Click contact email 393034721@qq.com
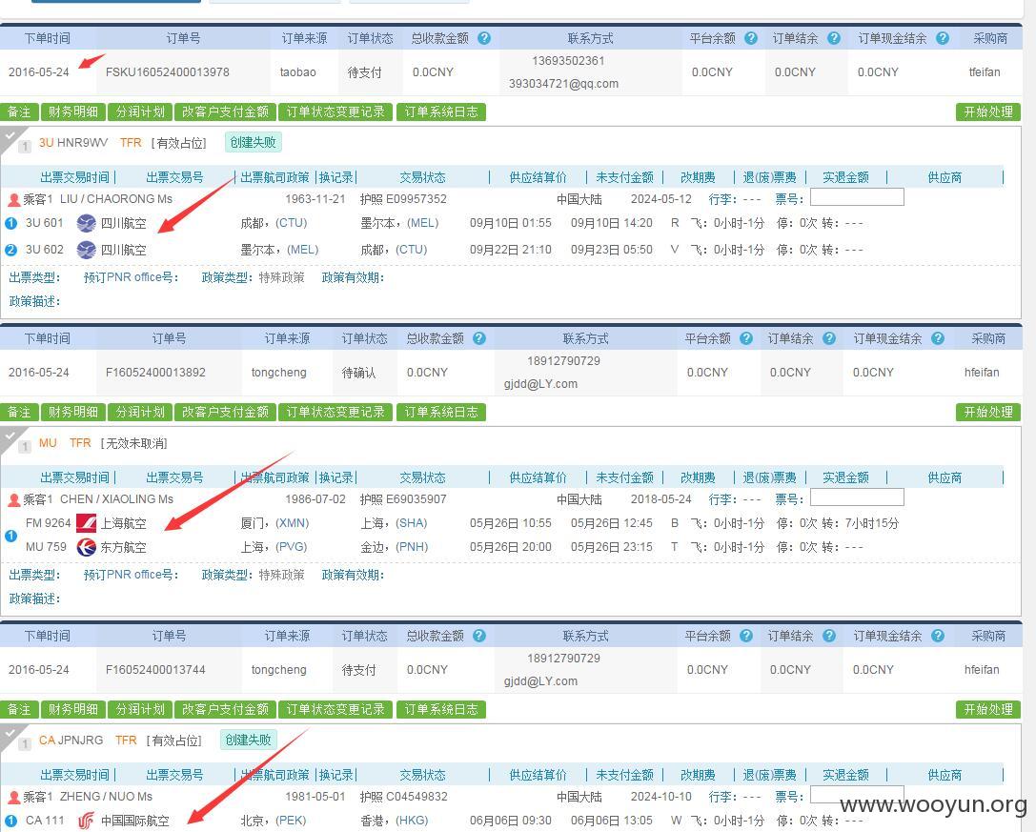Viewport: 1036px width, 832px height. 563,84
